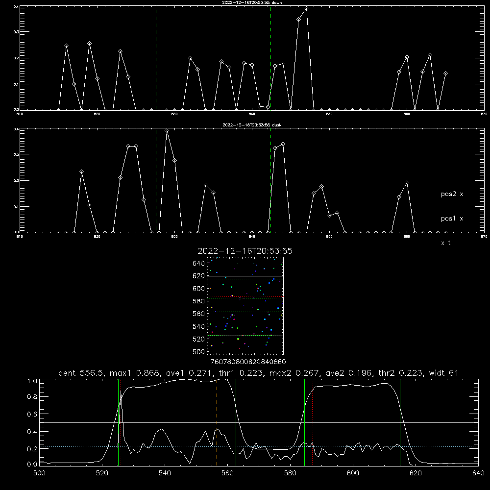Click the 'pos1 x' label

pos(452,219)
